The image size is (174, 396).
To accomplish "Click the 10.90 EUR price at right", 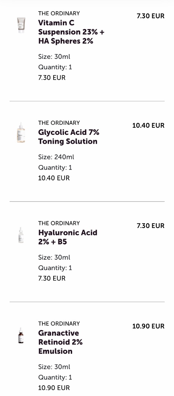I will point(148,326).
